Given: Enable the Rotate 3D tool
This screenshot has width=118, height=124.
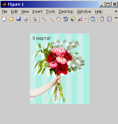Looking at the screenshot, I should pyautogui.click(x=66, y=19).
